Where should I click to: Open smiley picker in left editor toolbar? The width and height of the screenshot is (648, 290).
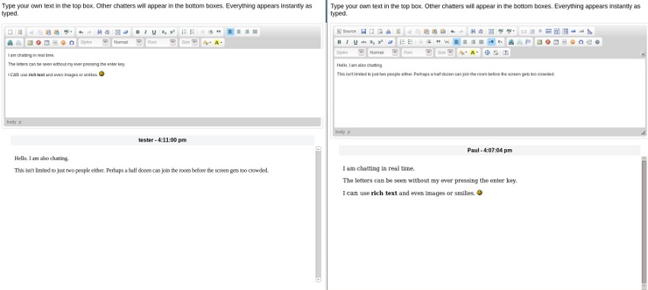[x=63, y=43]
